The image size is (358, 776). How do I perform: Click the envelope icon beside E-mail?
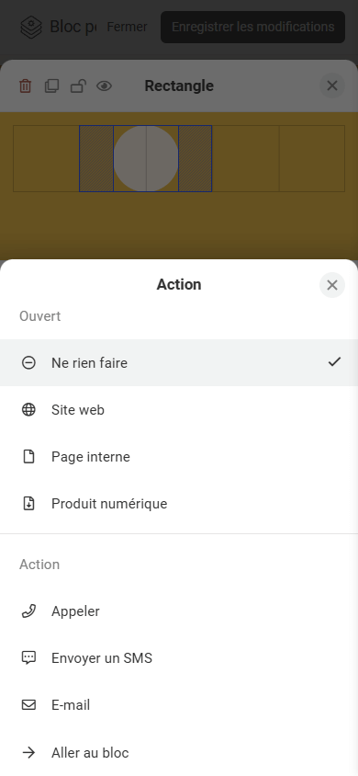(x=28, y=704)
